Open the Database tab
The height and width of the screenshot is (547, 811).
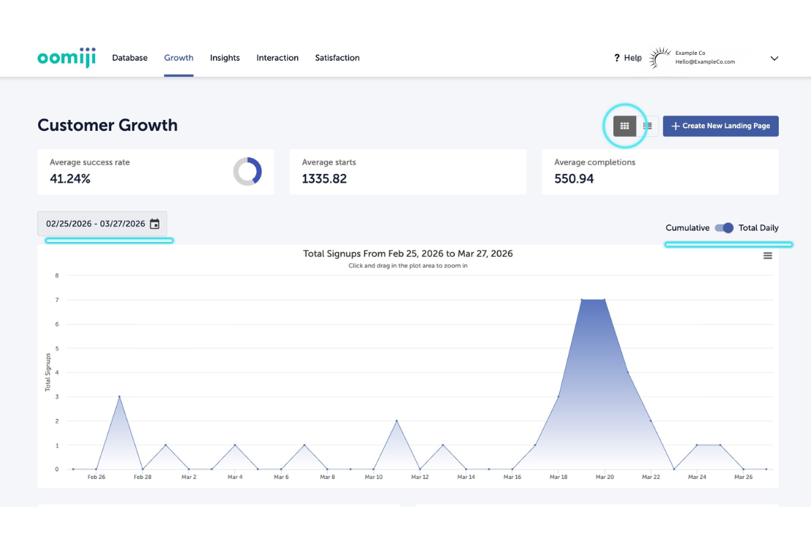click(130, 58)
